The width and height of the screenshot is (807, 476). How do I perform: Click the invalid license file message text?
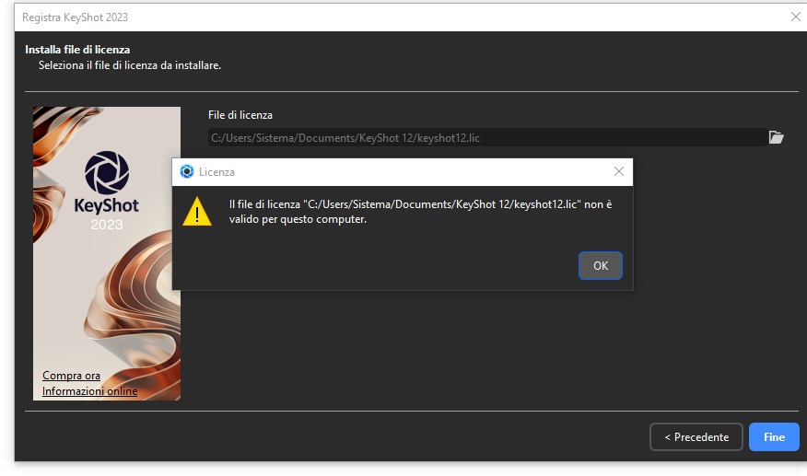(420, 212)
